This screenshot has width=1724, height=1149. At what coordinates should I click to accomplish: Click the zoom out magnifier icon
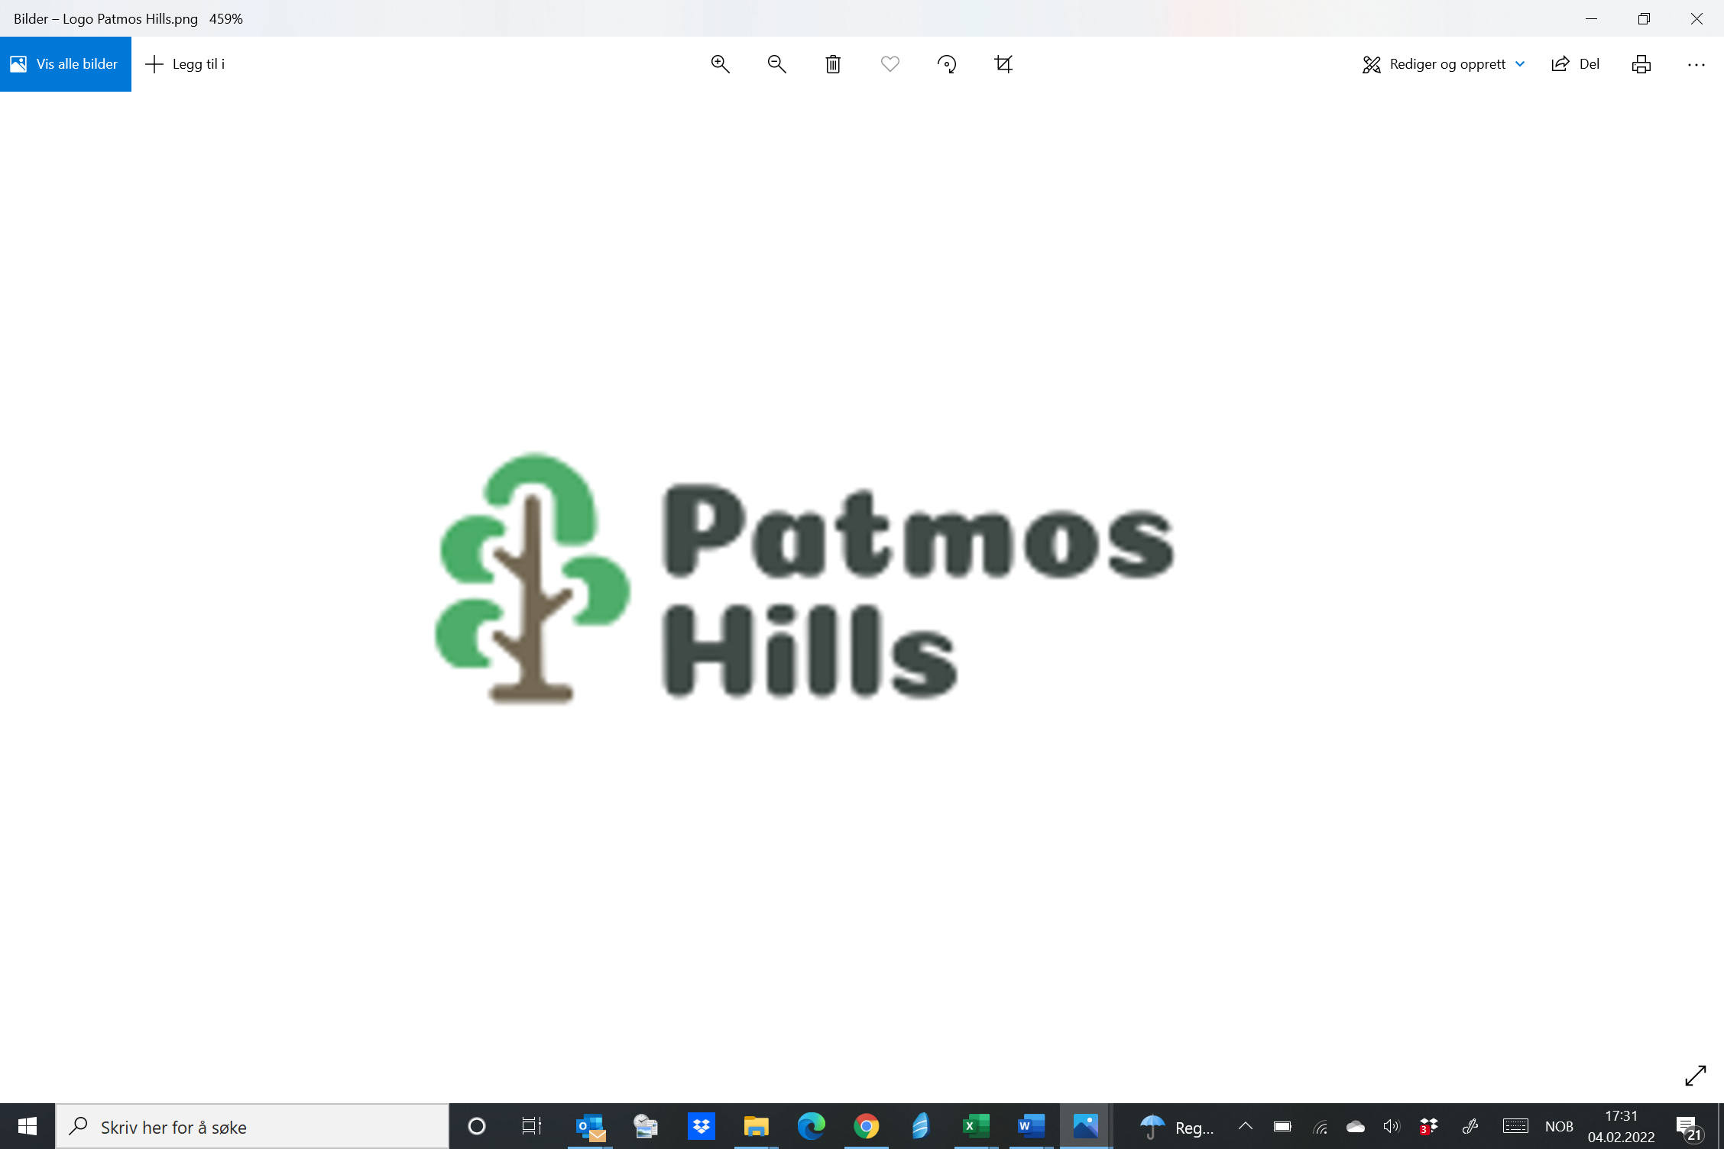tap(776, 64)
